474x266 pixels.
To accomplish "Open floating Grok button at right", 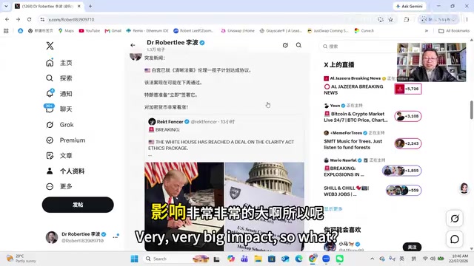I will [455, 219].
